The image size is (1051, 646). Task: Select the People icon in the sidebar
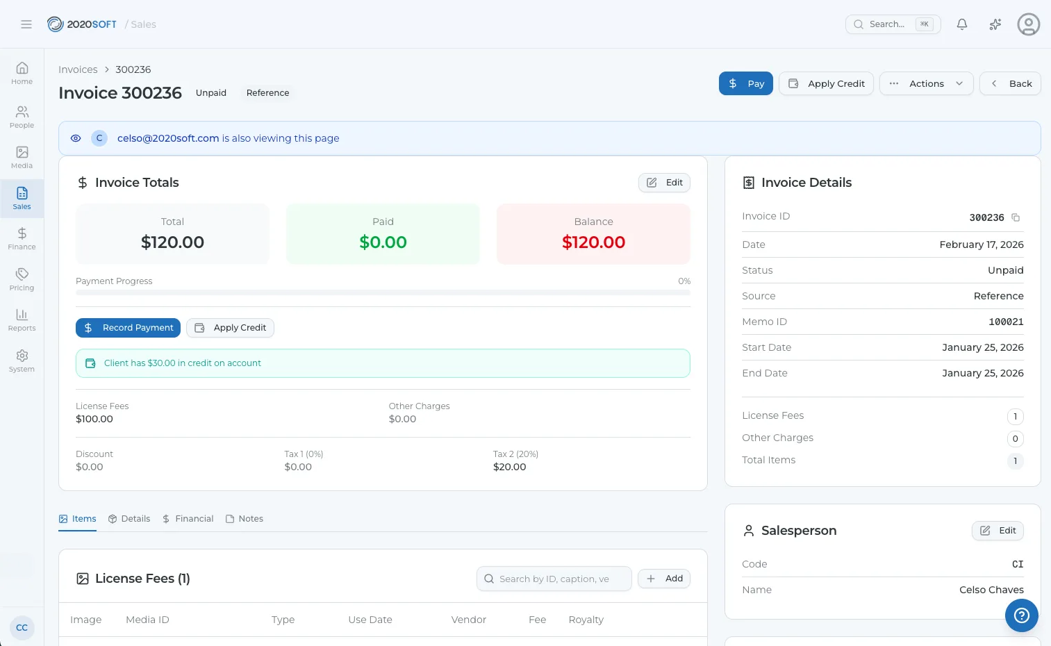(22, 116)
